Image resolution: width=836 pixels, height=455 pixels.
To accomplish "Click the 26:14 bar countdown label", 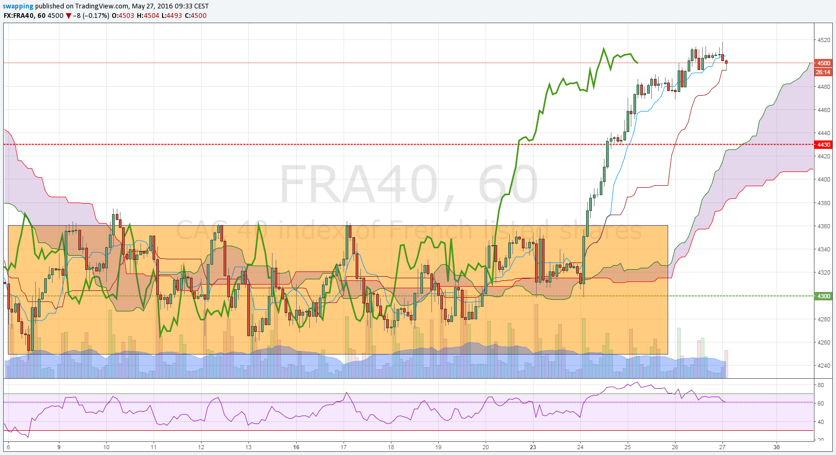I will (x=823, y=72).
